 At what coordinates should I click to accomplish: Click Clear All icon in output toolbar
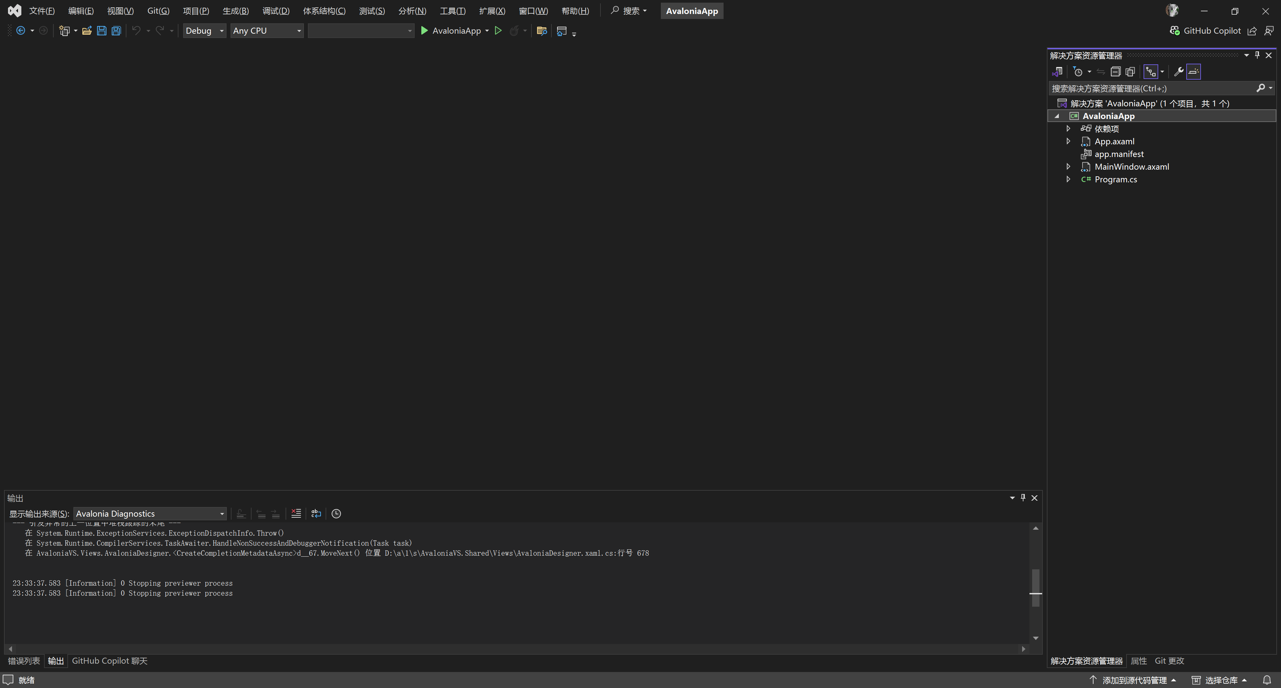(296, 514)
